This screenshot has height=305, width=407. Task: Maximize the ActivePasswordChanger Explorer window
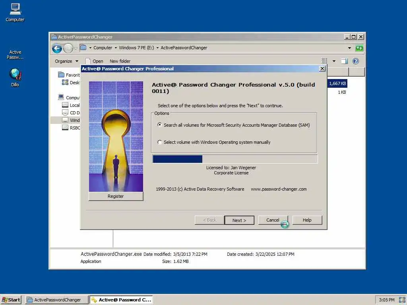tap(353, 37)
